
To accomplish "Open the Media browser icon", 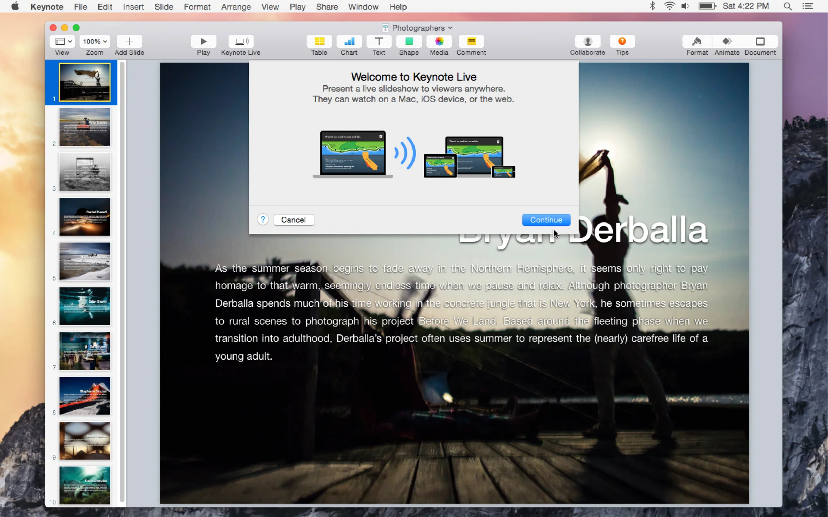I will pos(439,41).
